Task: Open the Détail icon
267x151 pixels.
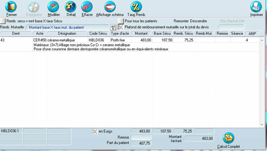Action: (71, 7)
